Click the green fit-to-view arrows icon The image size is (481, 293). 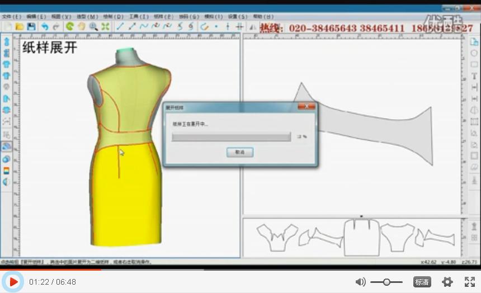tap(105, 26)
